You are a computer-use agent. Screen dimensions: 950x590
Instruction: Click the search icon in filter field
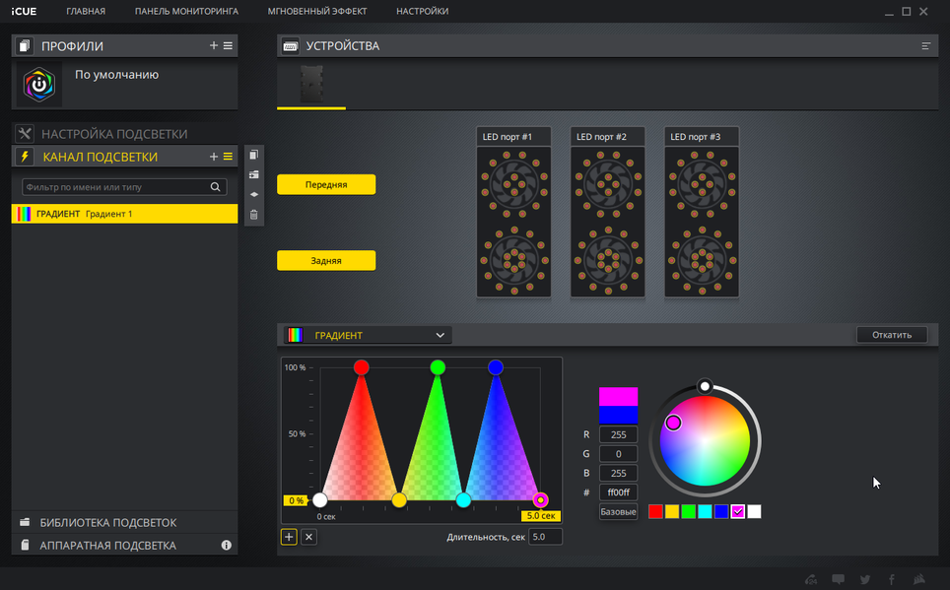coord(215,187)
